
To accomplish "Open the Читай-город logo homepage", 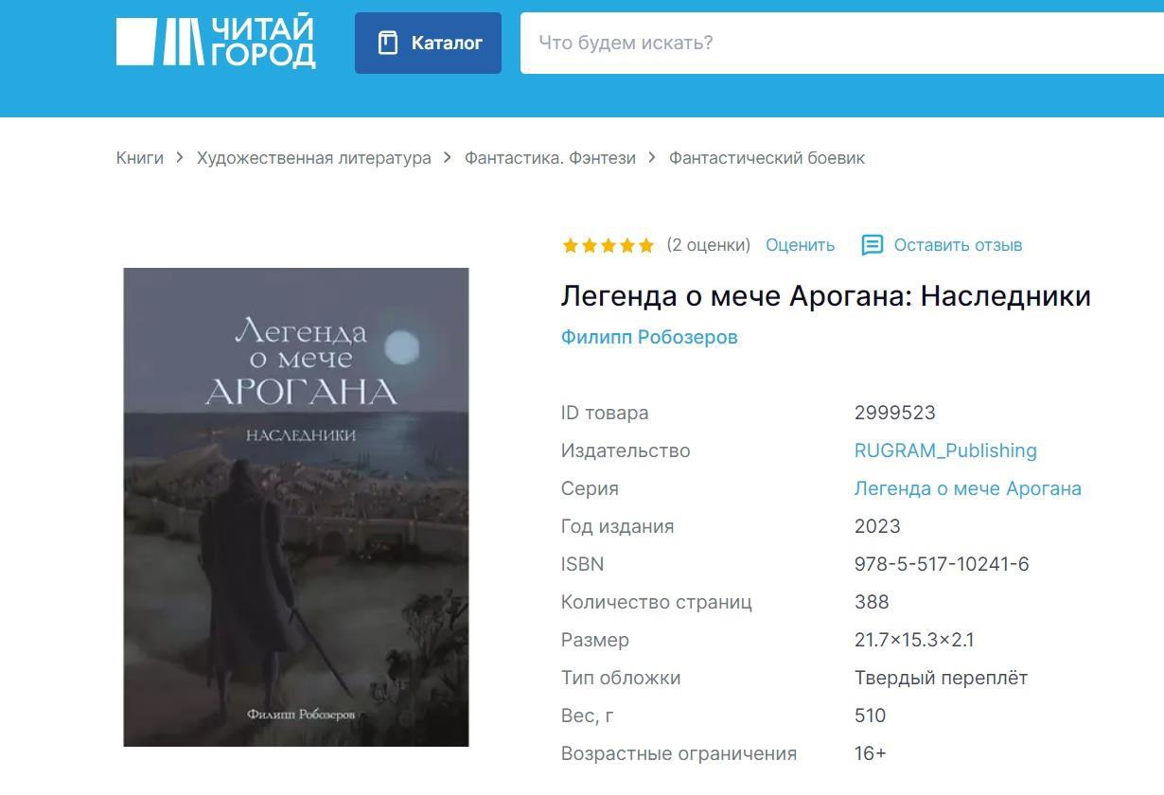I will click(216, 43).
